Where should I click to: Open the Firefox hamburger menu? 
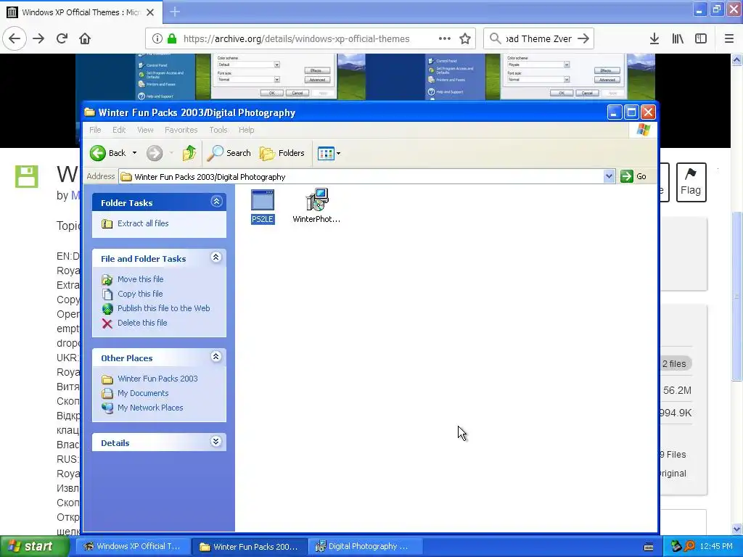coord(729,38)
